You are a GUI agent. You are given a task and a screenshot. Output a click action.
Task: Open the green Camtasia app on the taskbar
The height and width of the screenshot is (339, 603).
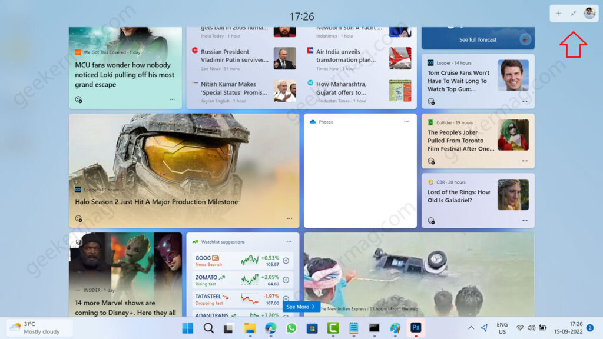point(333,328)
